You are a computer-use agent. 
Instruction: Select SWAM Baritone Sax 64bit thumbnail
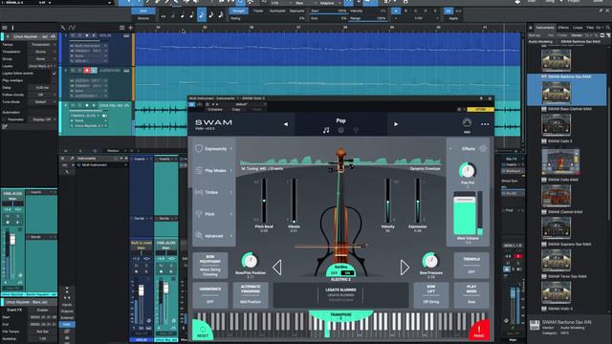[556, 93]
